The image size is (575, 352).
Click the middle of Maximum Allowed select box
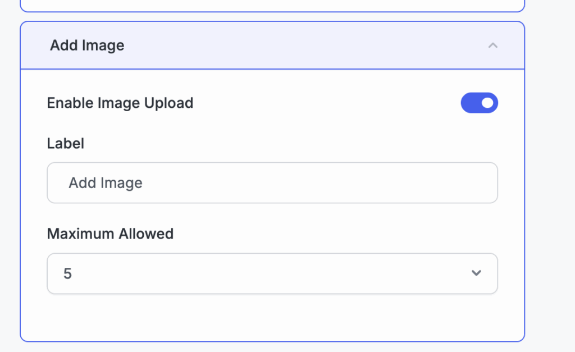coord(272,273)
